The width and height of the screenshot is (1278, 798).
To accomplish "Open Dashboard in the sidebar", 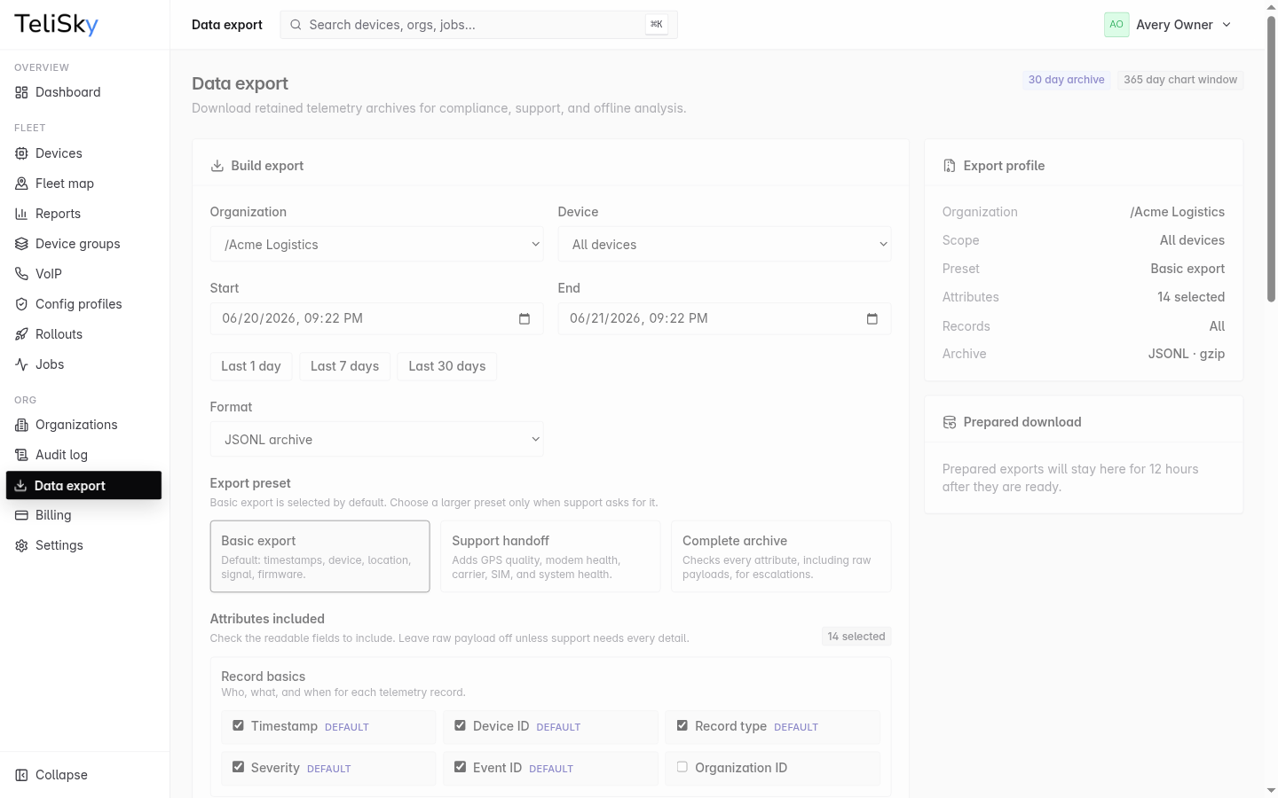I will (84, 92).
